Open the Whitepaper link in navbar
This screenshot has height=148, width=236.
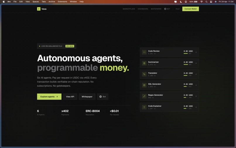(156, 9)
